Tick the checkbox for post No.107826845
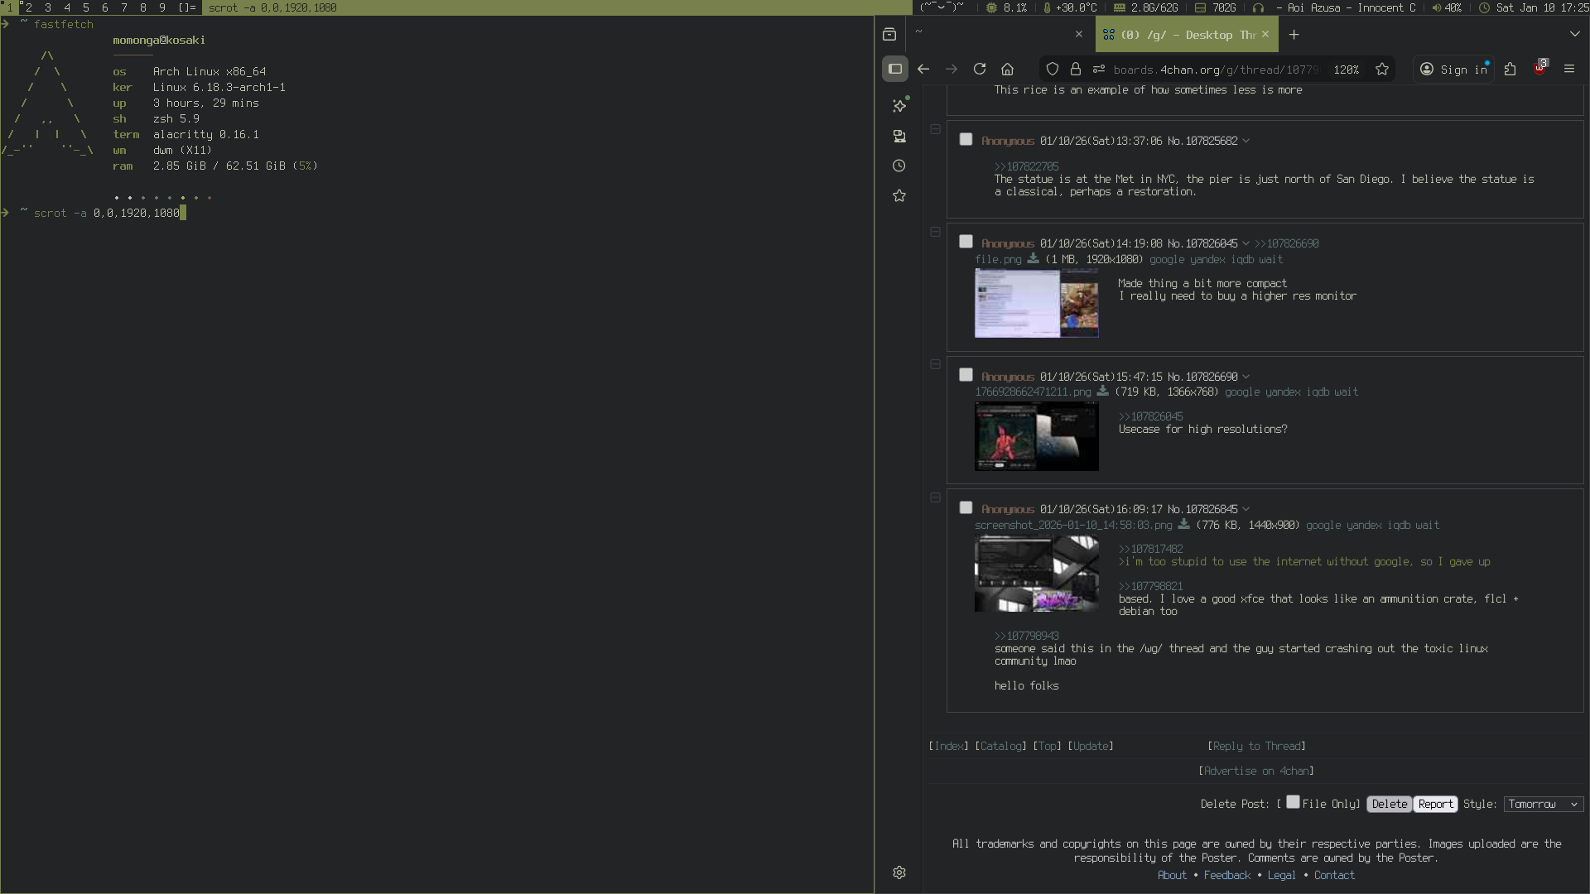The height and width of the screenshot is (894, 1590). click(966, 508)
